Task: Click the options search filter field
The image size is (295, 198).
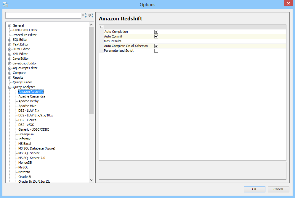Action: [43, 15]
